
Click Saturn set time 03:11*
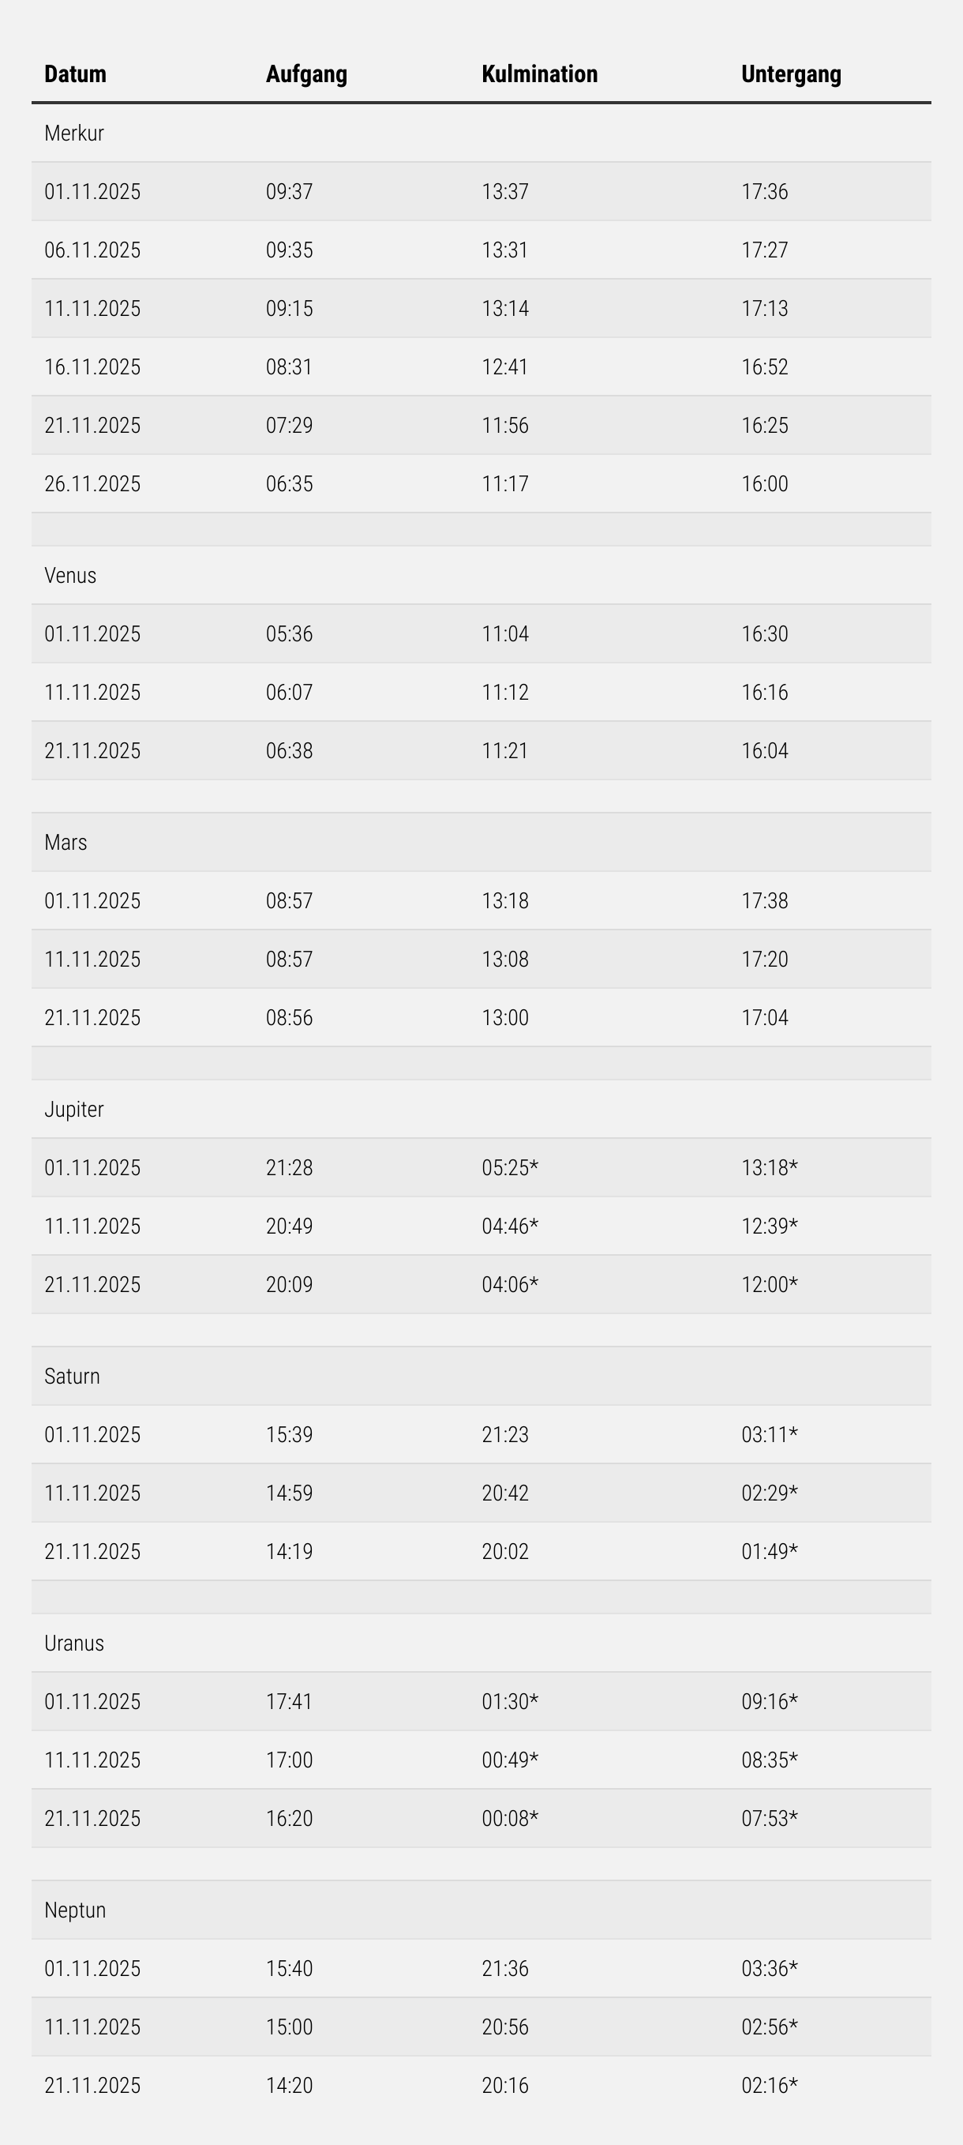pos(769,1434)
